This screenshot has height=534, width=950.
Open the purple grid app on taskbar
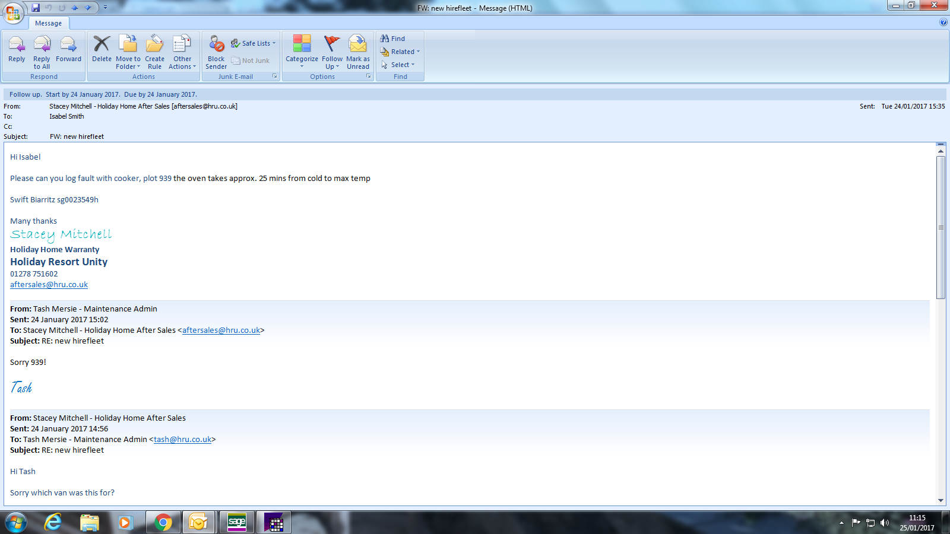coord(274,523)
